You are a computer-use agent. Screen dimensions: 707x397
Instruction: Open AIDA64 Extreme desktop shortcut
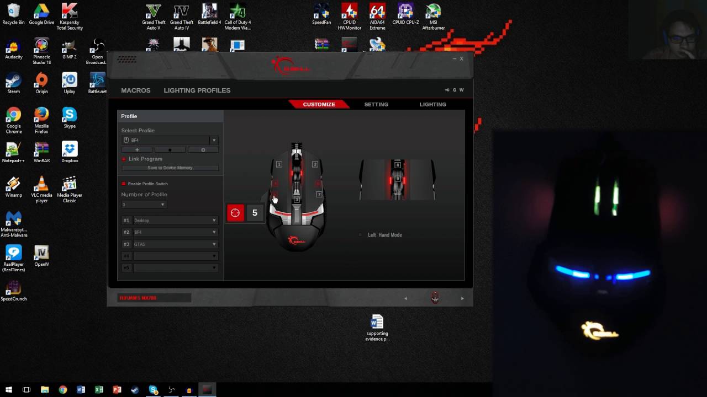tap(377, 18)
